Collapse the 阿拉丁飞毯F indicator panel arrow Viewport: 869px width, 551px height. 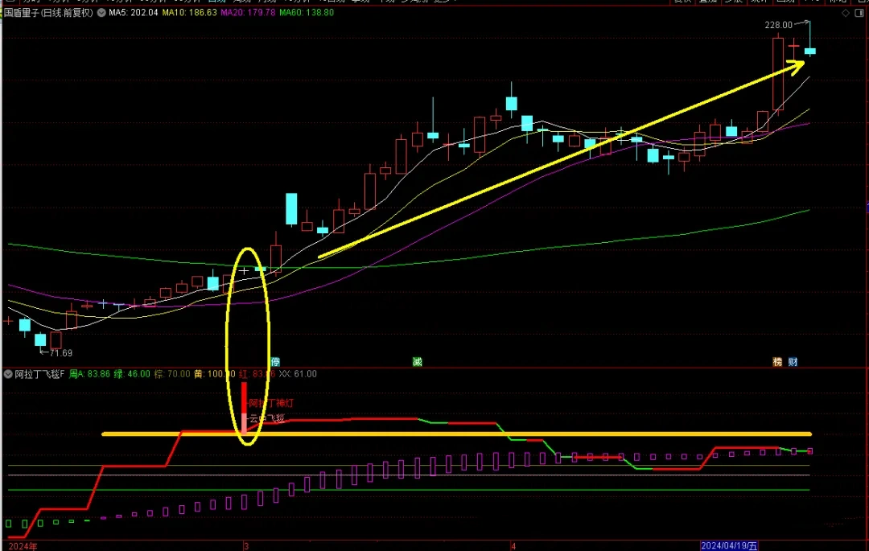click(7, 374)
